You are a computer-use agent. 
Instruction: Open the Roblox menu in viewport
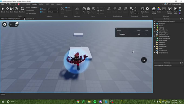(x=5, y=24)
